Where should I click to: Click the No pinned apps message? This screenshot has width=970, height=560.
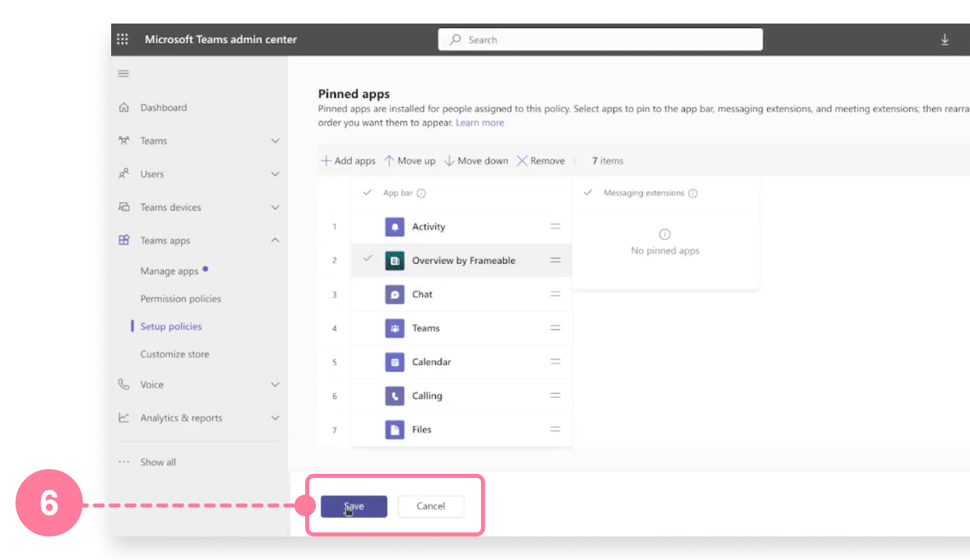point(665,250)
